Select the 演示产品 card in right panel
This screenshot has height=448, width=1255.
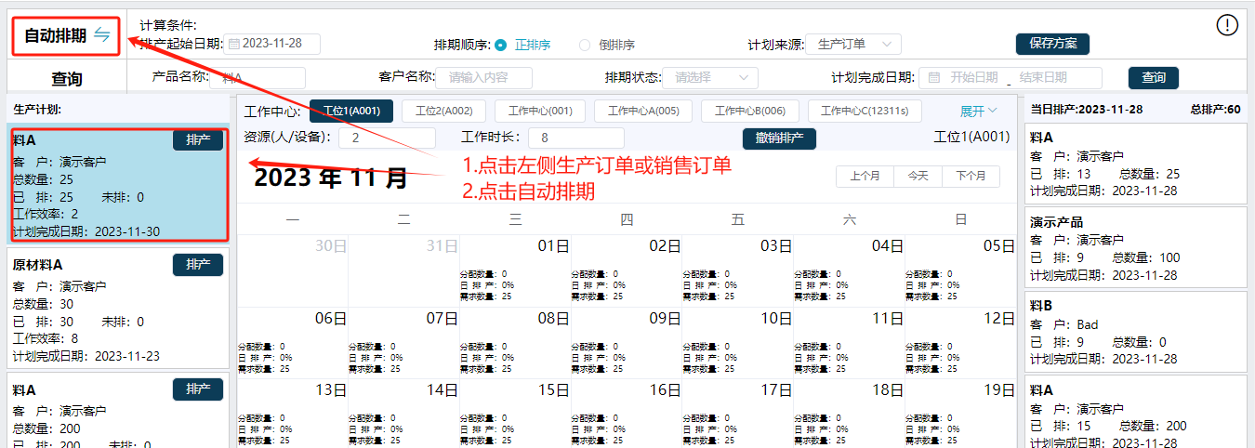(1135, 248)
